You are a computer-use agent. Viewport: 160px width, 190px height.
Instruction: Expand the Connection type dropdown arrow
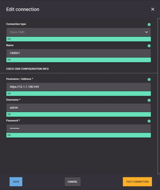pyautogui.click(x=146, y=32)
